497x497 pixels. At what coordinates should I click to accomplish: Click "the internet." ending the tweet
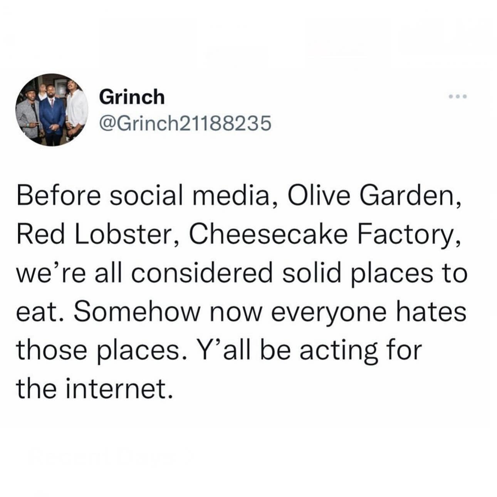click(93, 389)
